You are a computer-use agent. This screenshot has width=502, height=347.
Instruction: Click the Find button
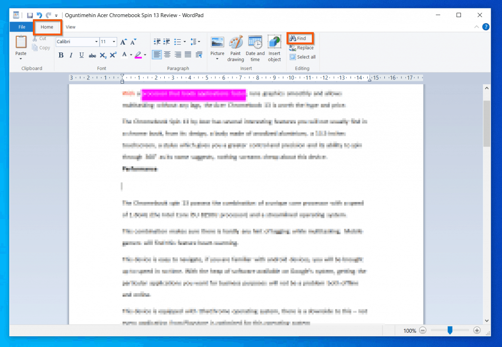tap(300, 38)
